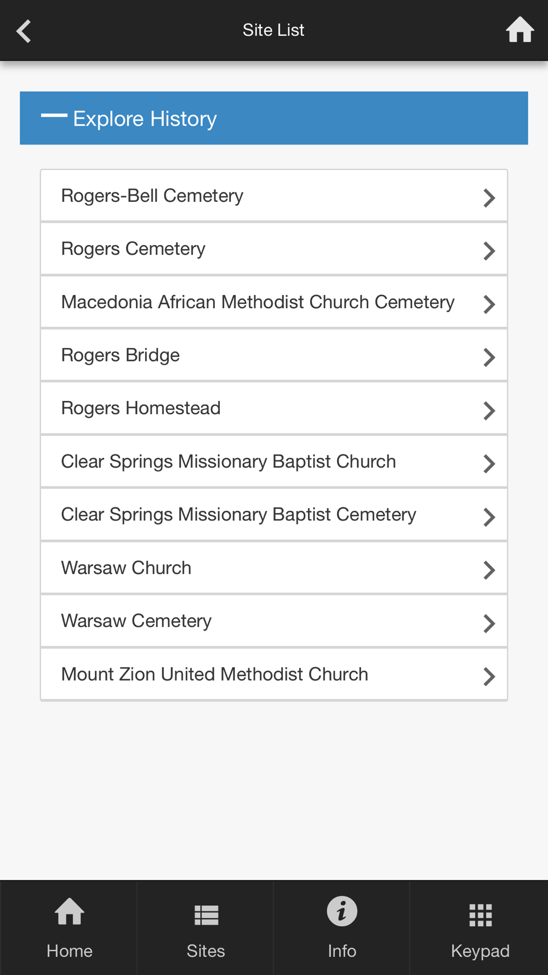
Task: Tap chevron beside Warsaw Cemetery
Action: [x=489, y=623]
